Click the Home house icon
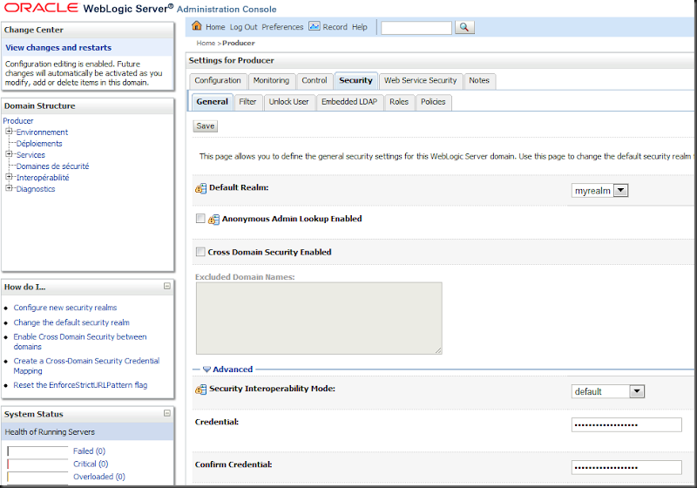 coord(197,26)
